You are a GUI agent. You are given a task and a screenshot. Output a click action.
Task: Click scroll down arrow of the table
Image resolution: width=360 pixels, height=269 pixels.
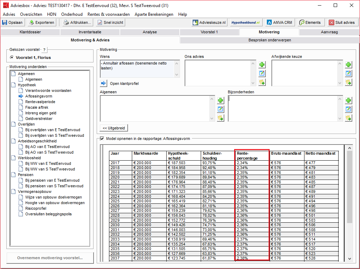point(349,258)
